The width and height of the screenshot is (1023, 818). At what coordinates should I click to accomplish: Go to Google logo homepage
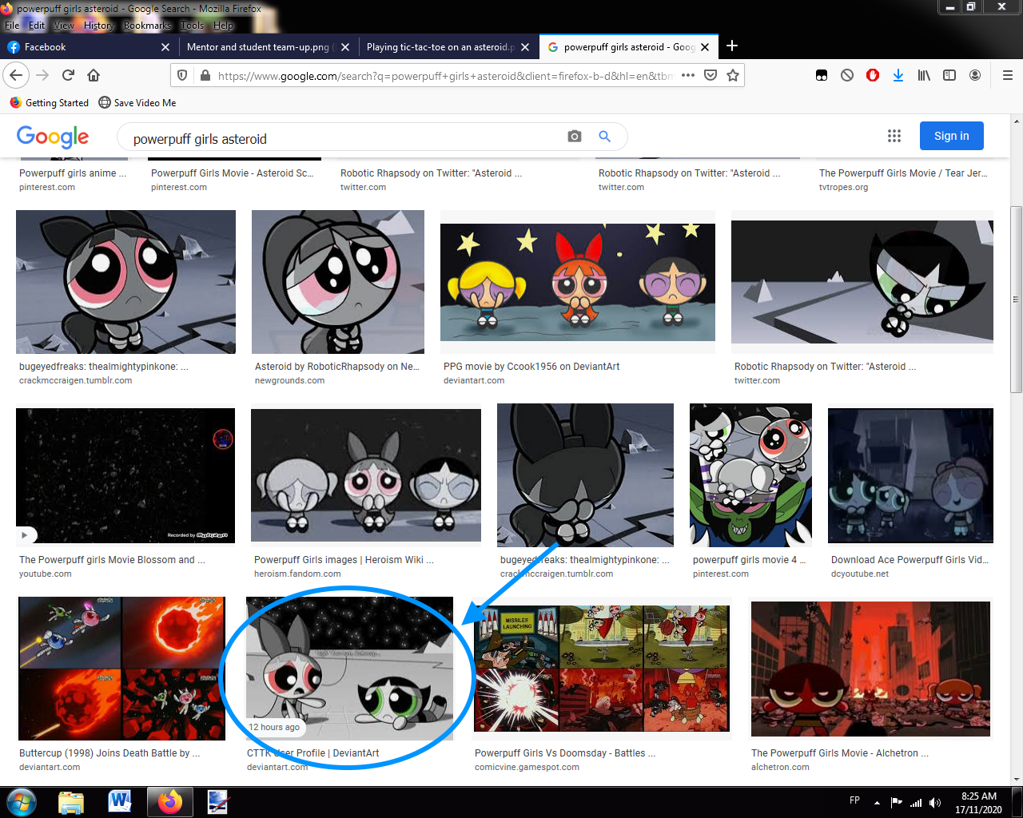[x=53, y=137]
